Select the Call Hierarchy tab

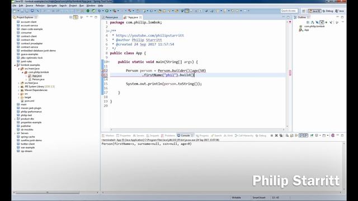pyautogui.click(x=244, y=136)
